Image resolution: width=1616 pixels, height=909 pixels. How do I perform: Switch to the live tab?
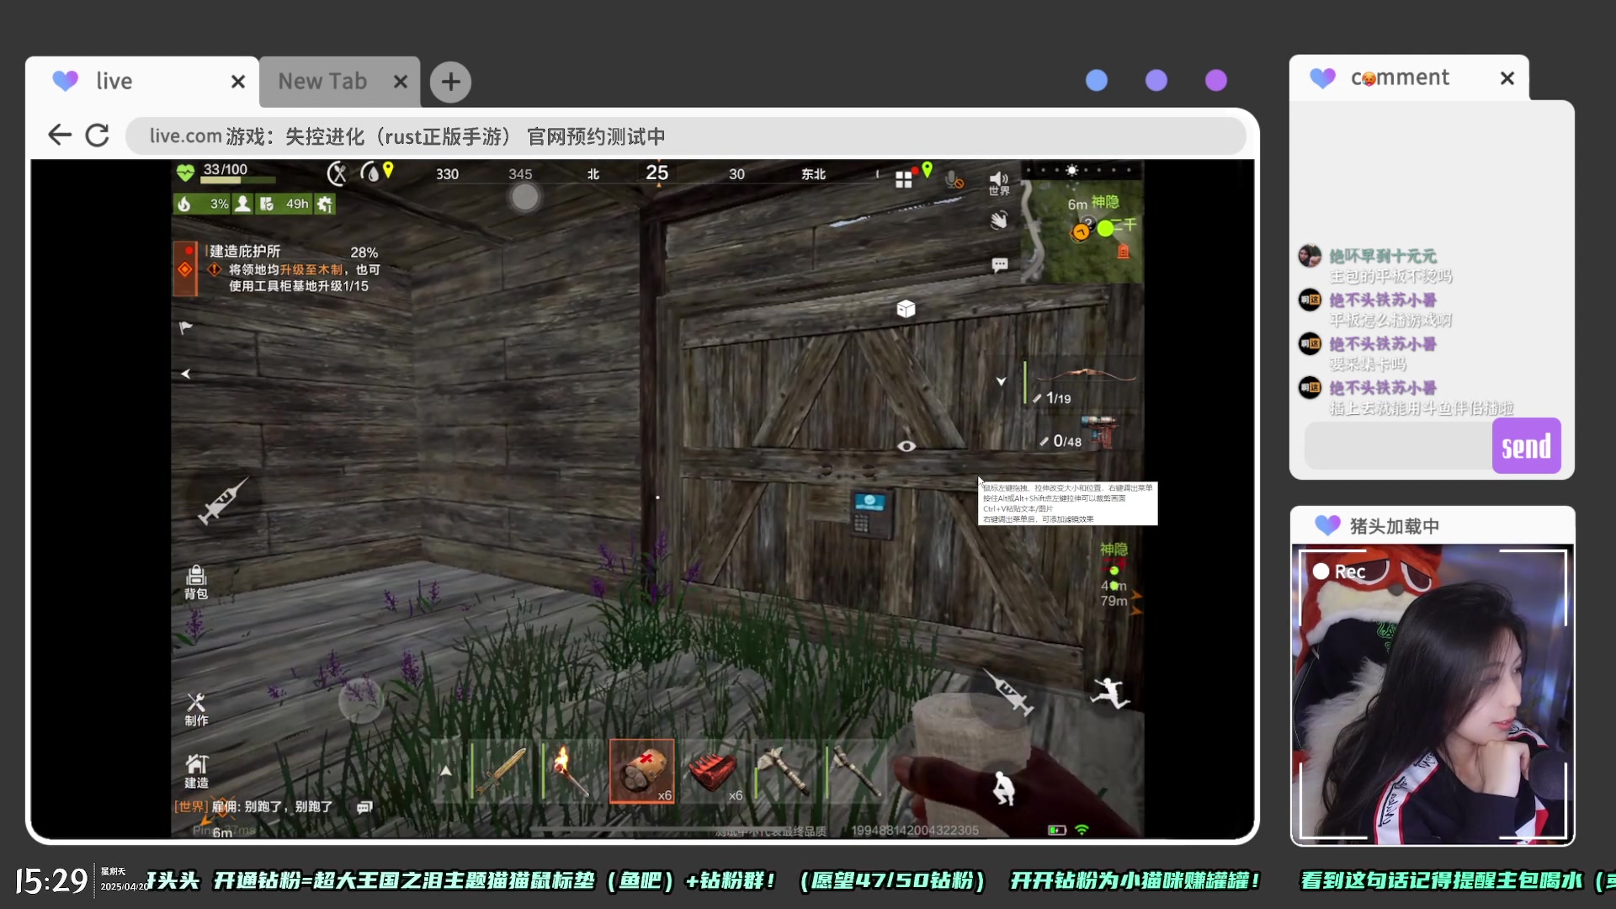(141, 82)
